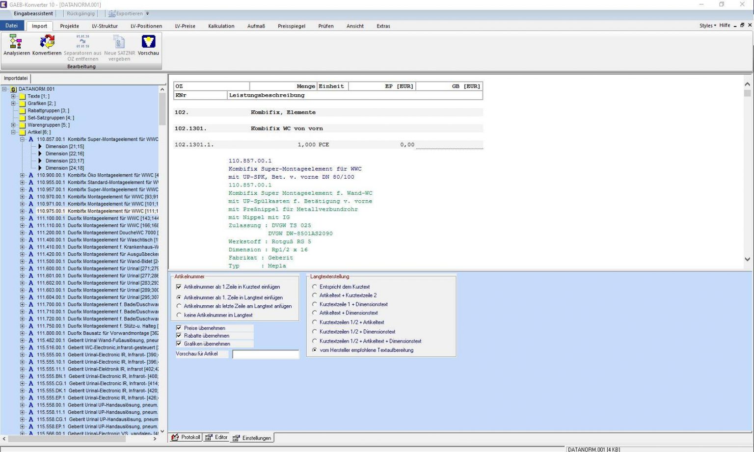This screenshot has height=452, width=754.
Task: Uncheck Preise übernehmen checkbox
Action: [179, 328]
